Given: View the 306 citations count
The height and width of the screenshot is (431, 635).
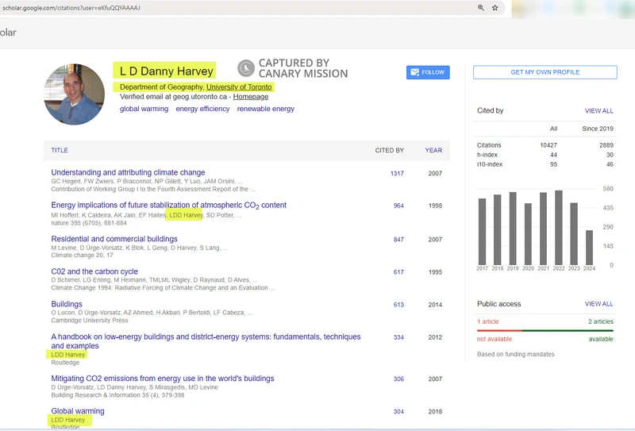Looking at the screenshot, I should pyautogui.click(x=398, y=379).
